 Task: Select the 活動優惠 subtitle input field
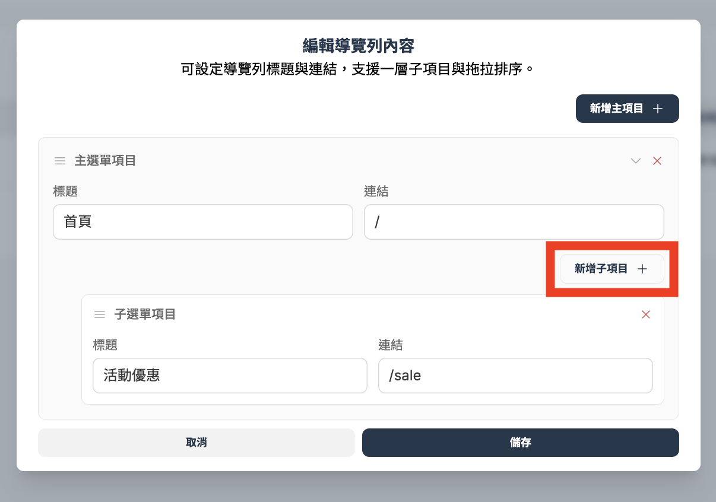click(230, 375)
